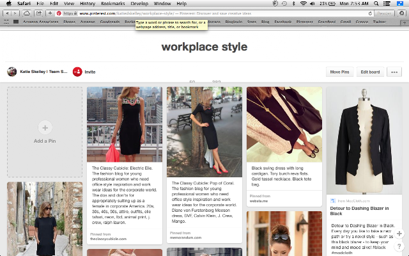Image resolution: width=409 pixels, height=256 pixels.
Task: Open the File menu
Action: click(x=40, y=3)
